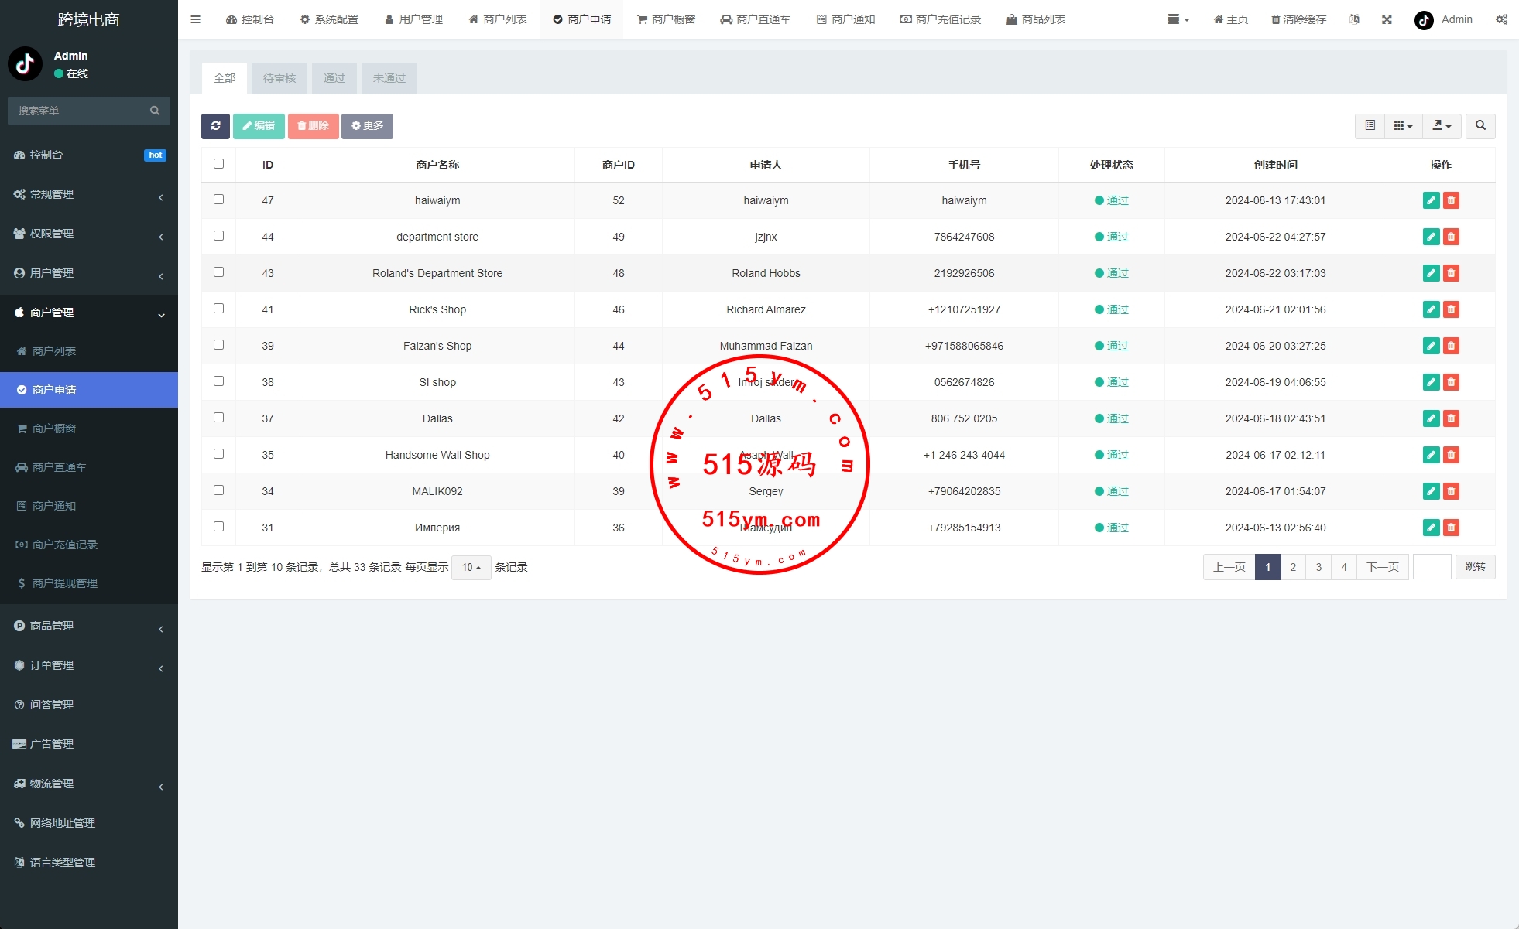Open the columns visibility dropdown
Viewport: 1519px width, 929px height.
1403,126
